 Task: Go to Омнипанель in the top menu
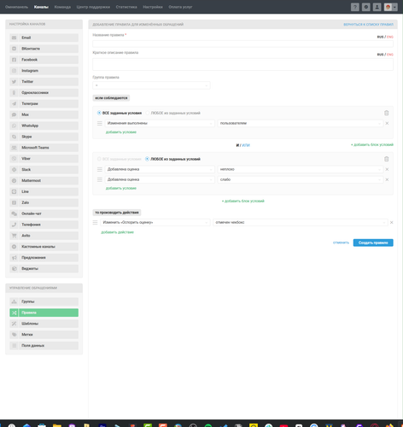16,7
